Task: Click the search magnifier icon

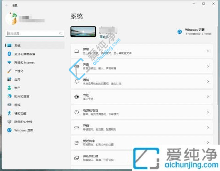Action: pos(60,33)
